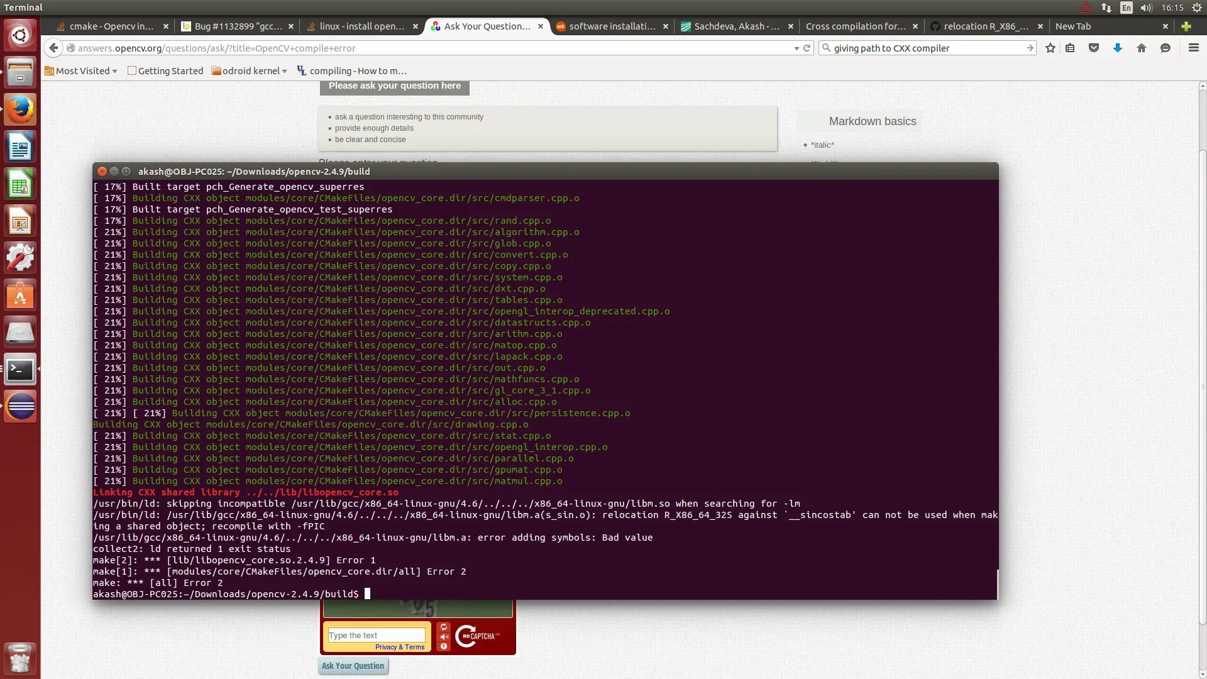Screen dimensions: 1207x679
Task: Open reCAPTCHA help question mark
Action: (x=444, y=646)
